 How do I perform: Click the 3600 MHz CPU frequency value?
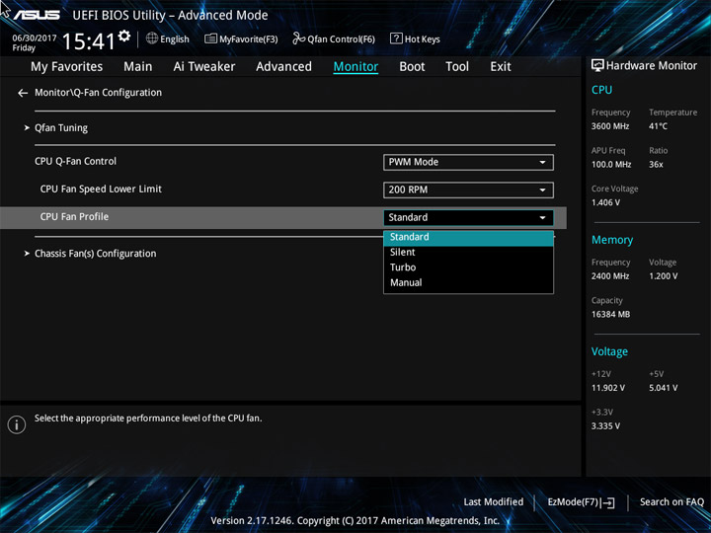(610, 126)
